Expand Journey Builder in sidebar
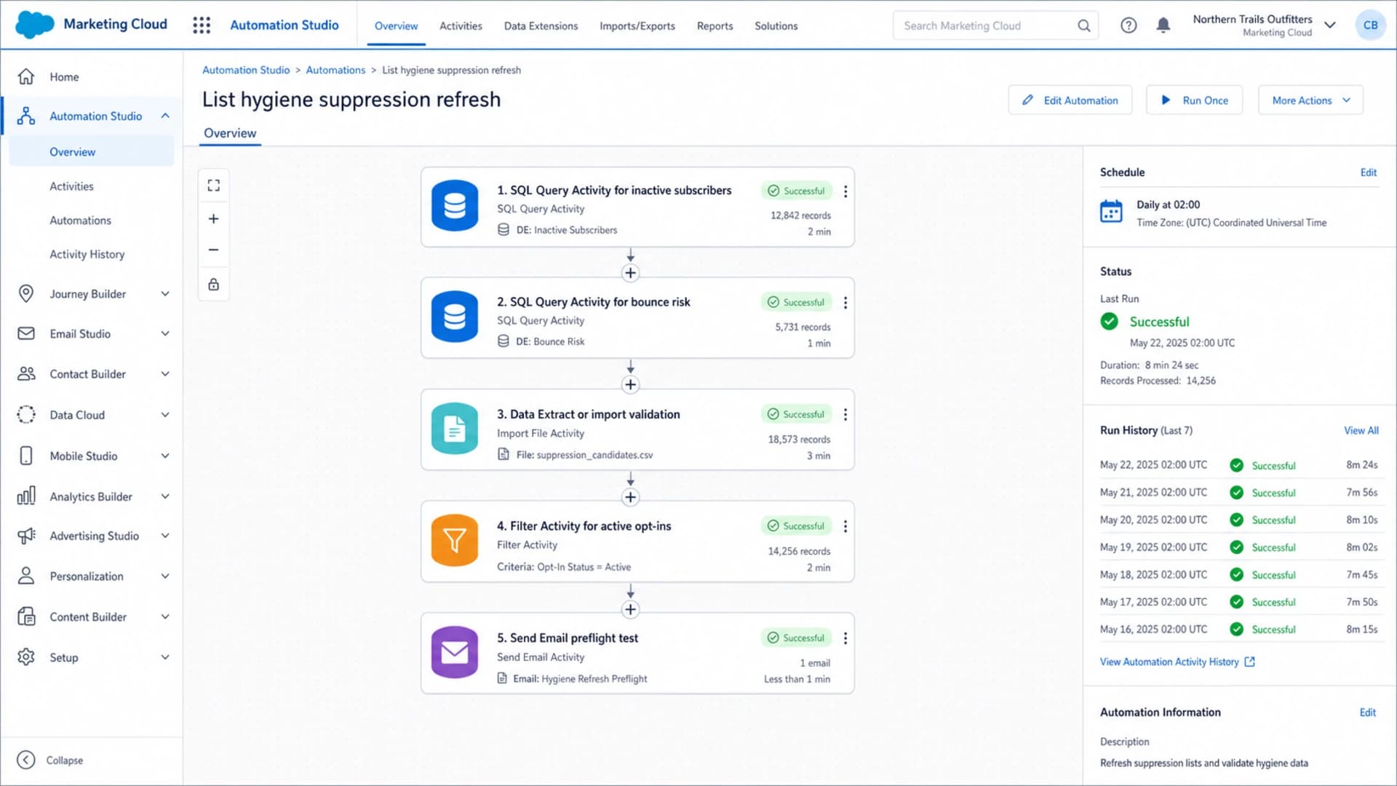Screen dimensions: 1397x786 (165, 294)
